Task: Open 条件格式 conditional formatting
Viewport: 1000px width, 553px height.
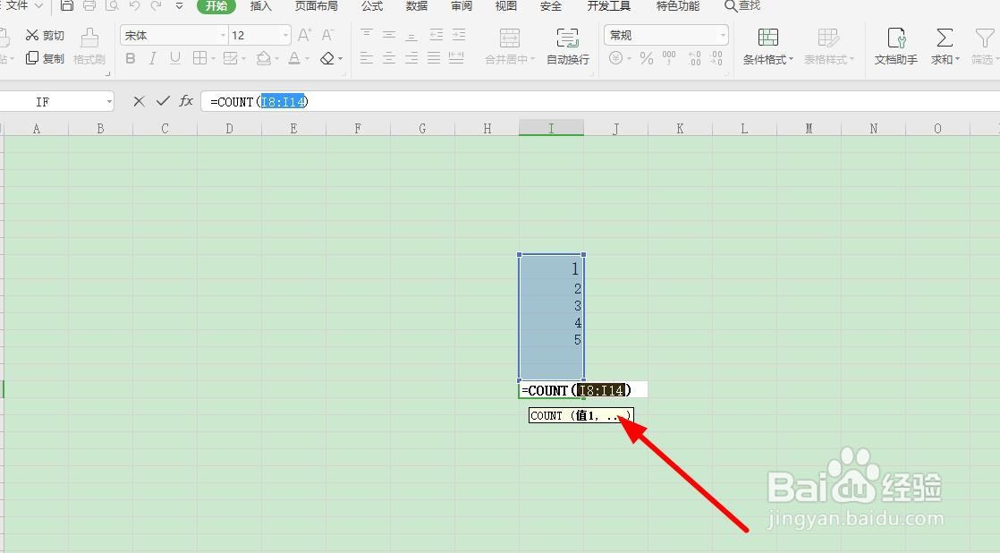Action: (x=767, y=47)
